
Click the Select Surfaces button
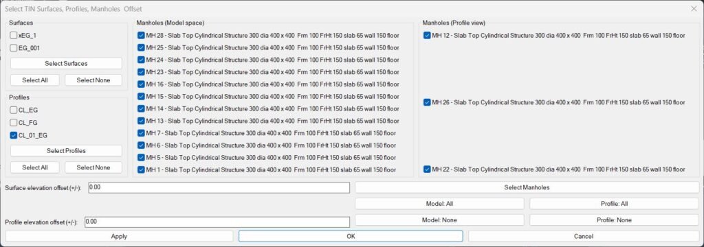point(66,64)
